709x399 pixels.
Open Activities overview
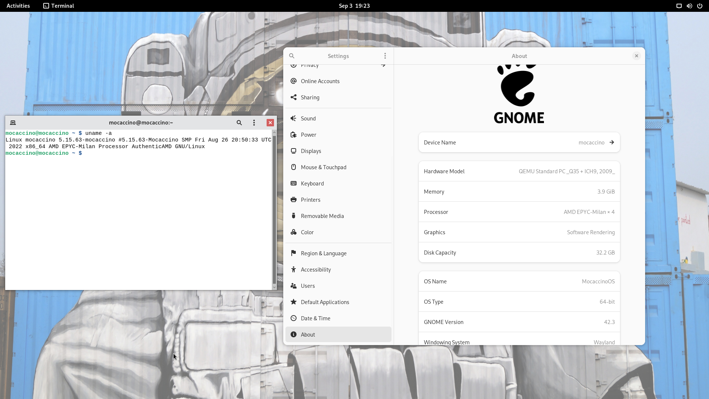pos(18,6)
